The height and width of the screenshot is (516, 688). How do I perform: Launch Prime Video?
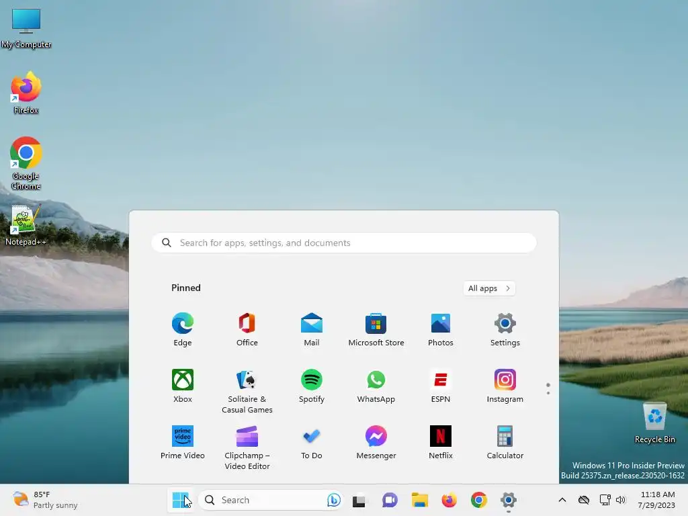tap(183, 442)
